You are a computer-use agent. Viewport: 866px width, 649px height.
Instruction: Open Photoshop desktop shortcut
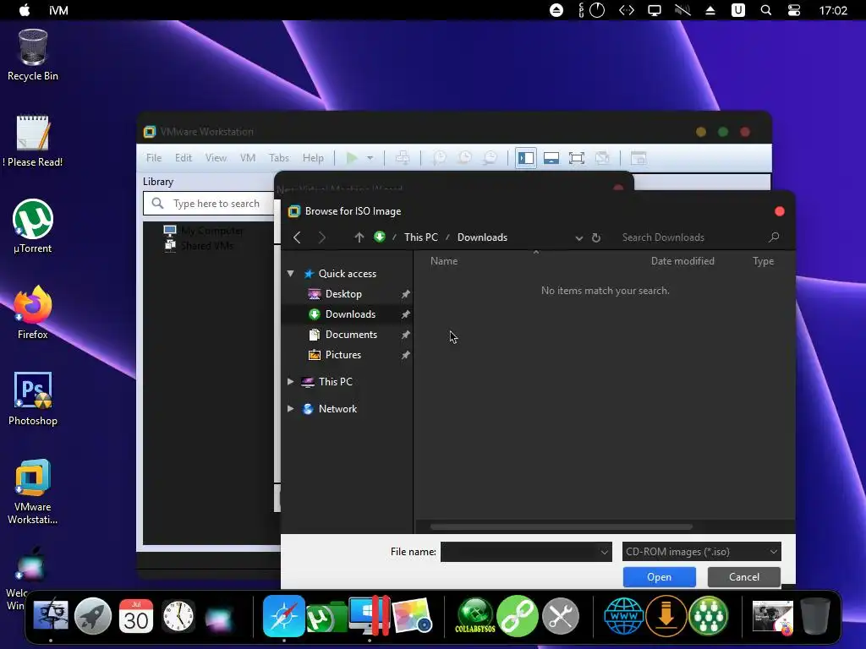click(x=33, y=399)
